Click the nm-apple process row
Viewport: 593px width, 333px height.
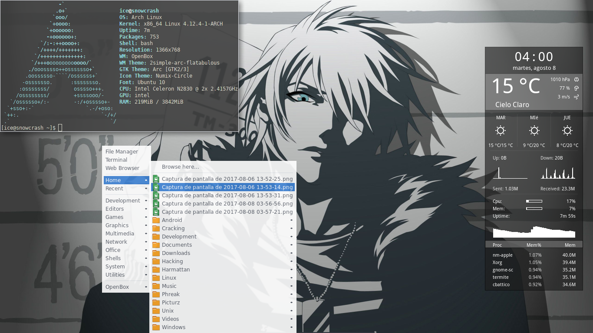point(534,255)
